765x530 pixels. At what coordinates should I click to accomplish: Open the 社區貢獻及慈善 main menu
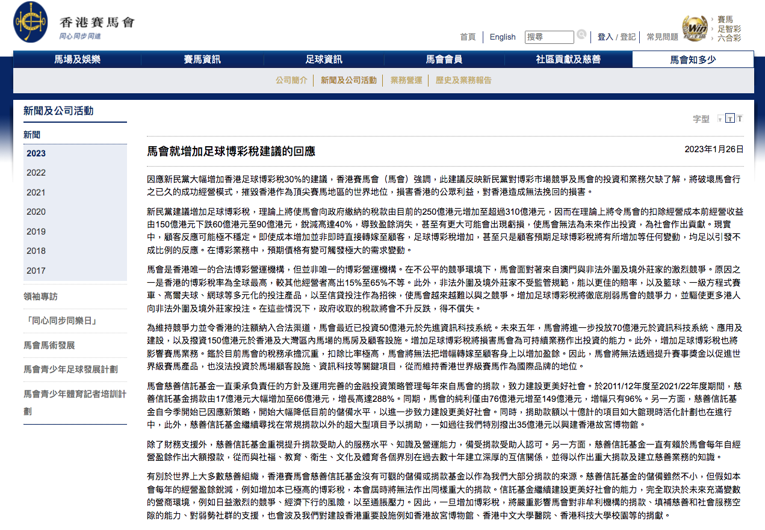pyautogui.click(x=568, y=59)
